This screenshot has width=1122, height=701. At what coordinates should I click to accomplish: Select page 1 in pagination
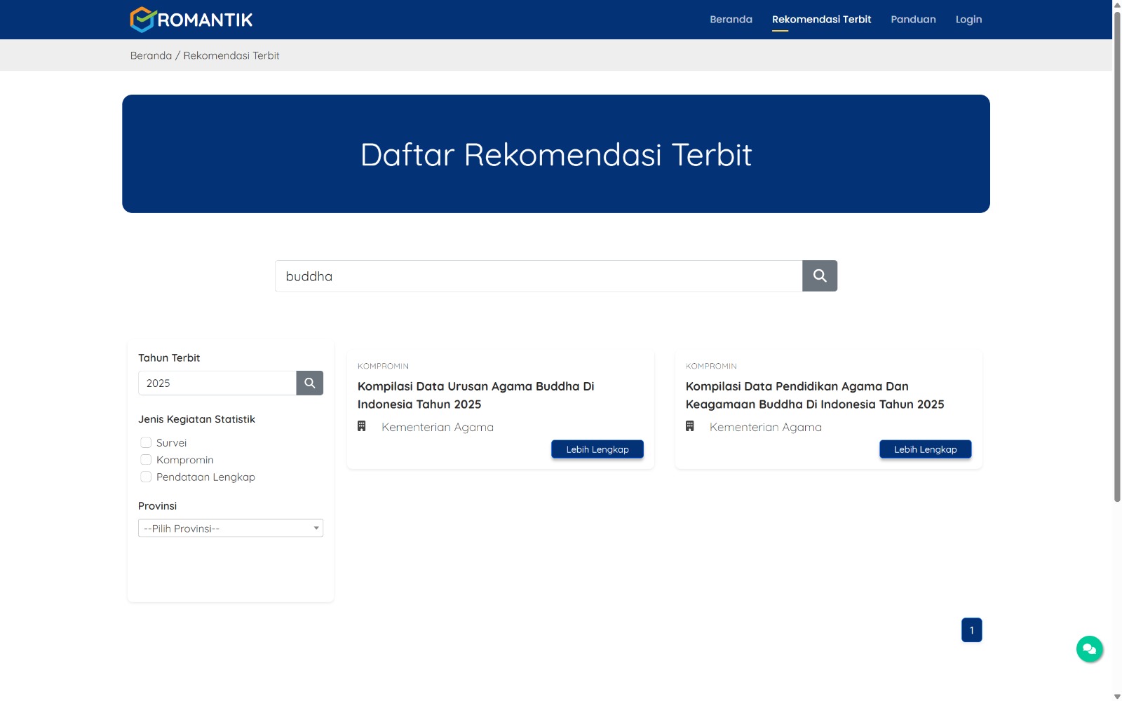pyautogui.click(x=971, y=630)
